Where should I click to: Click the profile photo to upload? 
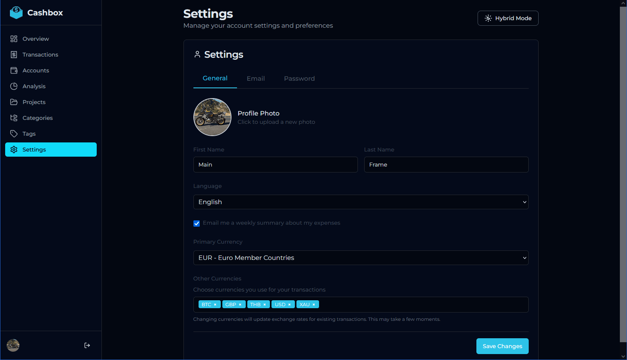(212, 117)
